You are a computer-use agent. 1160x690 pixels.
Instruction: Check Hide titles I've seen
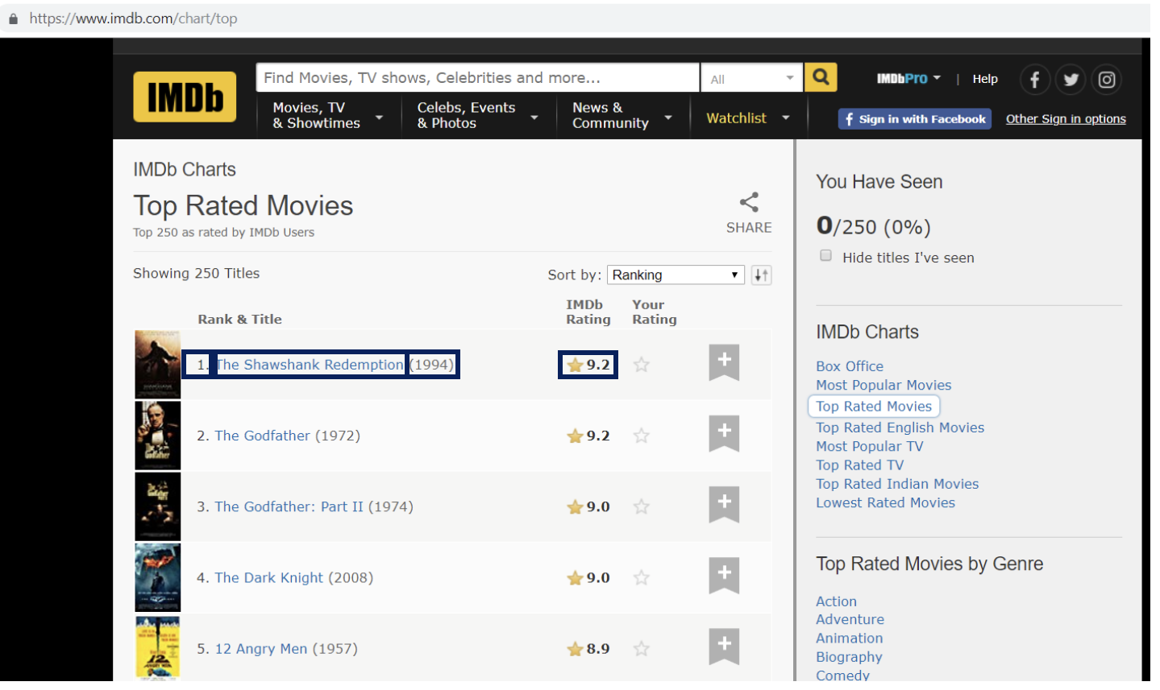(x=825, y=255)
